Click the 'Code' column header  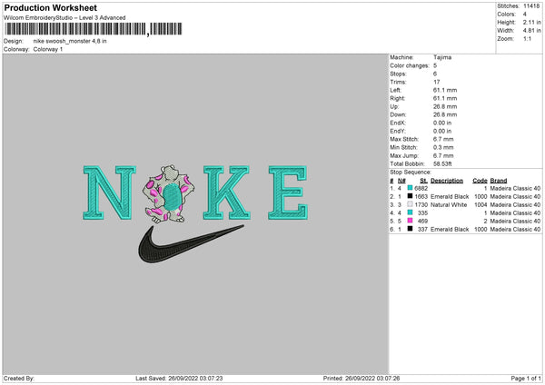coord(480,181)
